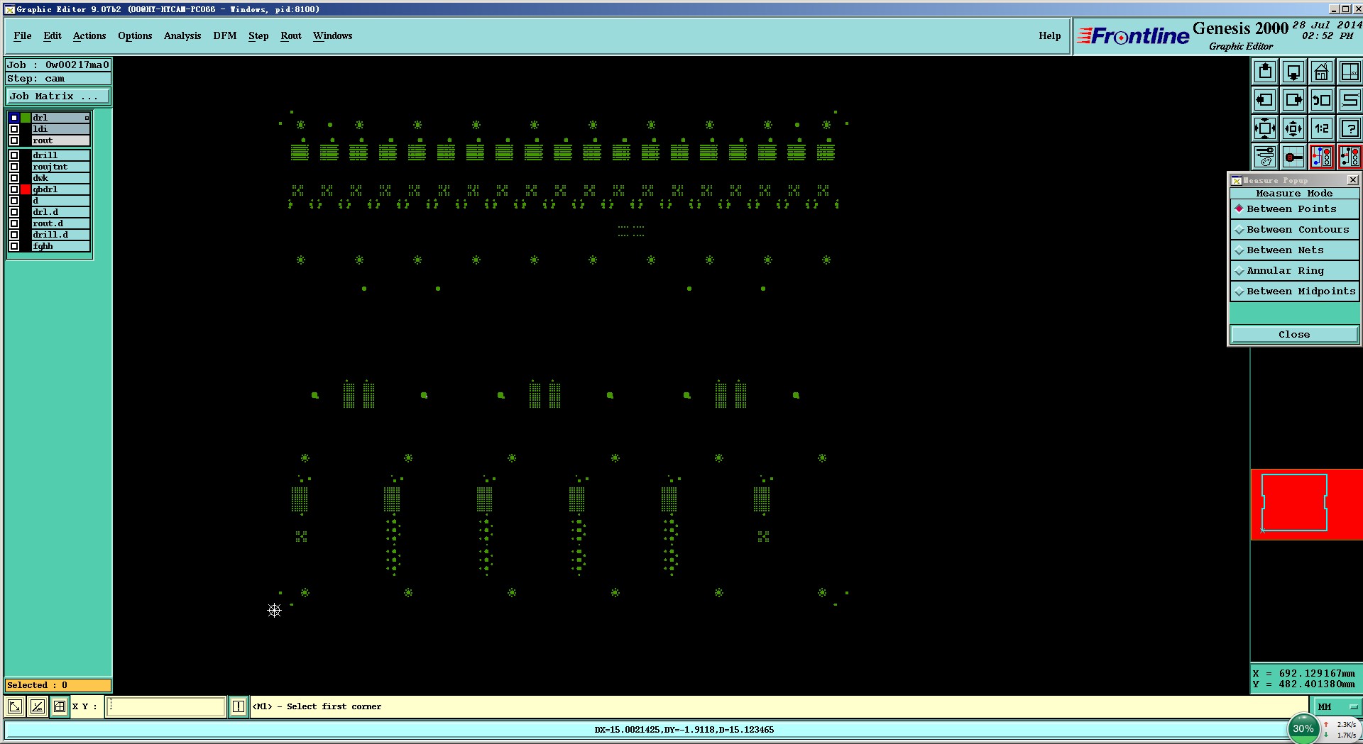Click the red-blue net traffic light icon
Viewport: 1363px width, 744px height.
pos(1321,157)
